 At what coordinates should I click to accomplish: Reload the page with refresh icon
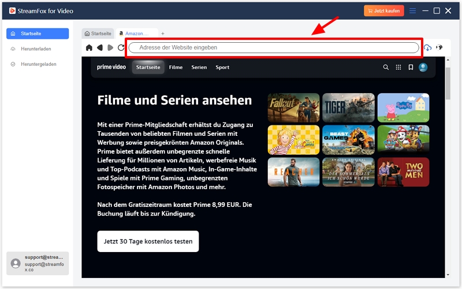tap(121, 47)
